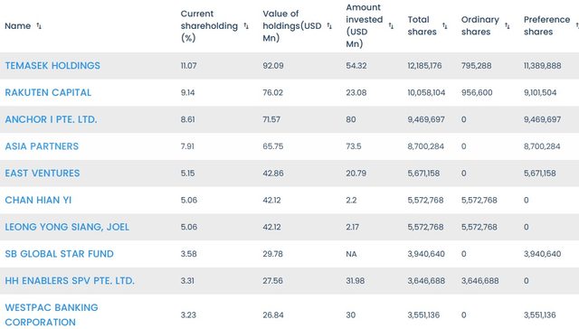Select EAST VENTURES link
Viewport: 579px width, 329px height.
[43, 174]
